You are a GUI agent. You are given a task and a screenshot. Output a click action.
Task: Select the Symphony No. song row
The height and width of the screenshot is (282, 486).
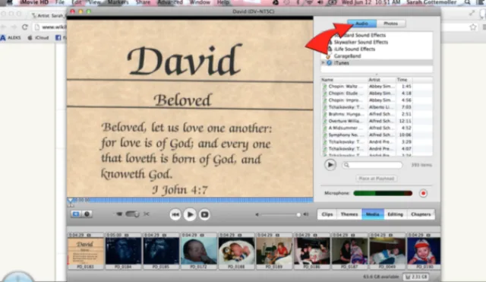click(x=377, y=135)
